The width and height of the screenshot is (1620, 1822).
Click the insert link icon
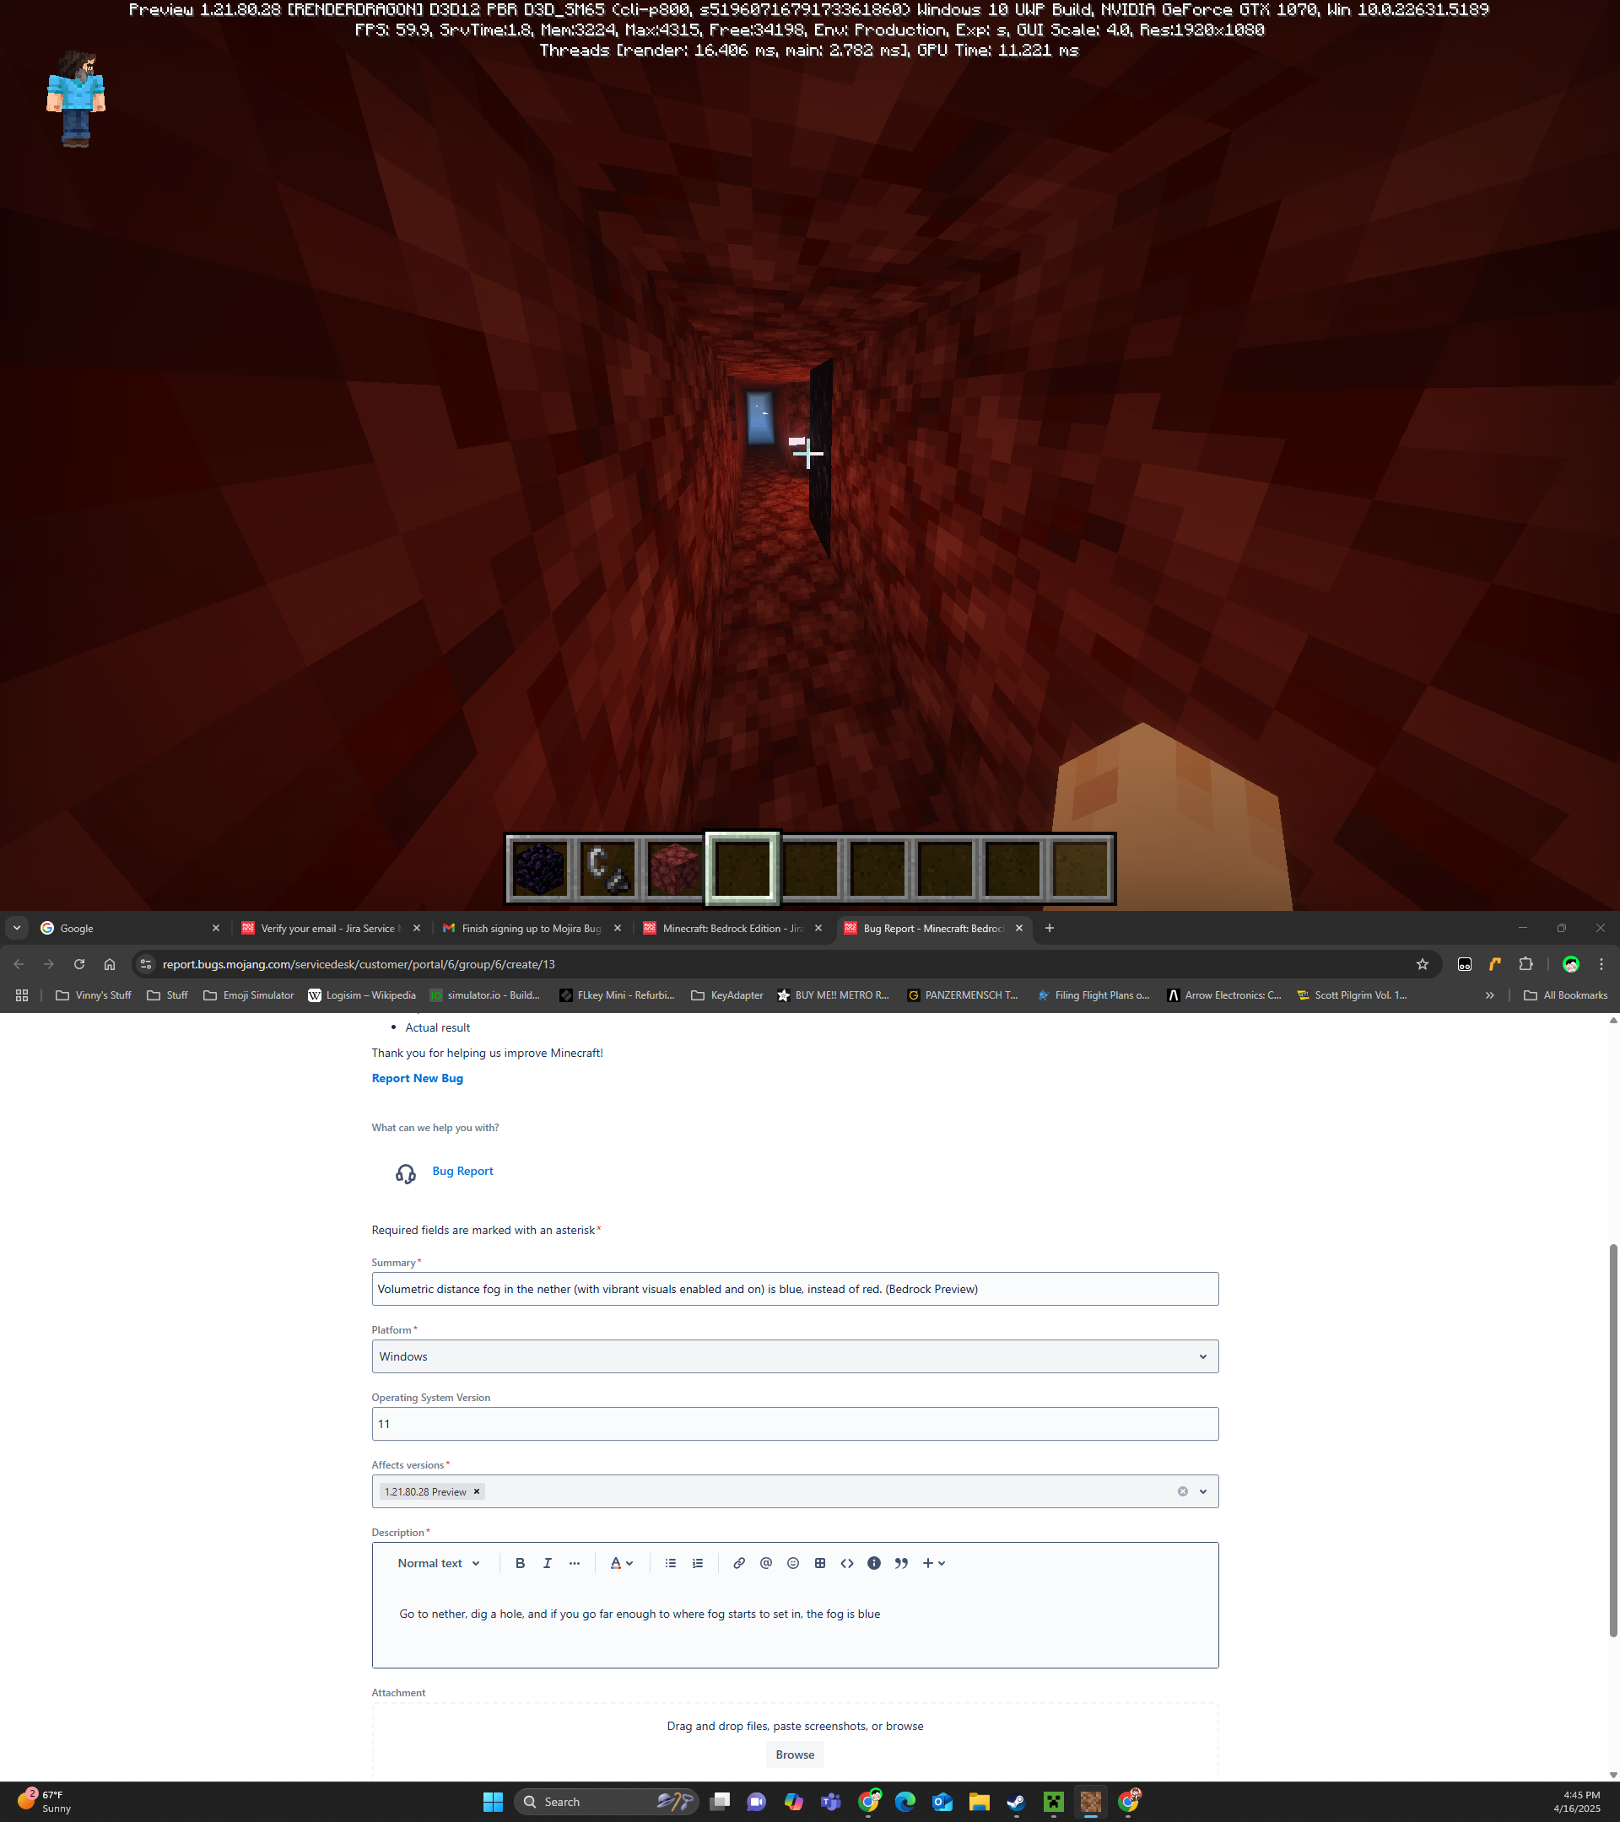point(738,1562)
